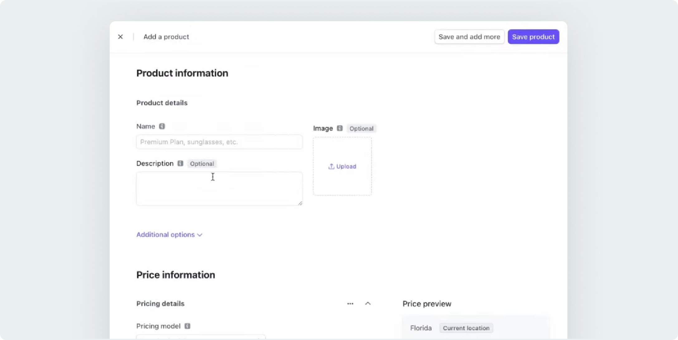Image resolution: width=678 pixels, height=340 pixels.
Task: Select the Current location badge
Action: (x=466, y=328)
